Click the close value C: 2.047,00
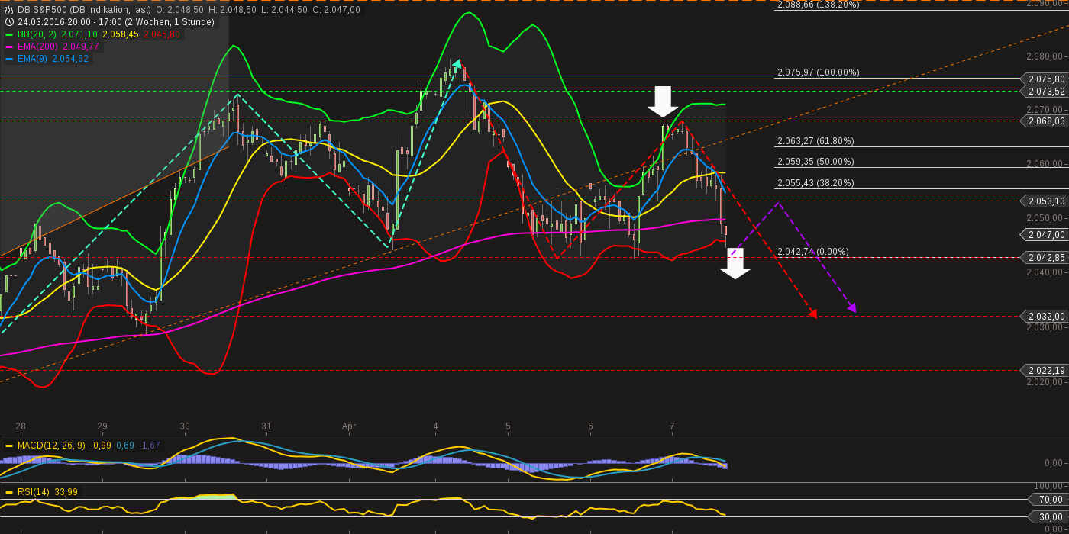 [336, 10]
